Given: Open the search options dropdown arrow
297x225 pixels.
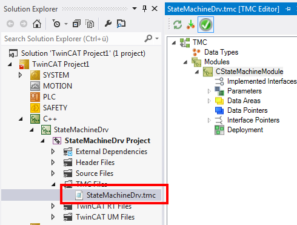Looking at the screenshot, I should pyautogui.click(x=157, y=38).
